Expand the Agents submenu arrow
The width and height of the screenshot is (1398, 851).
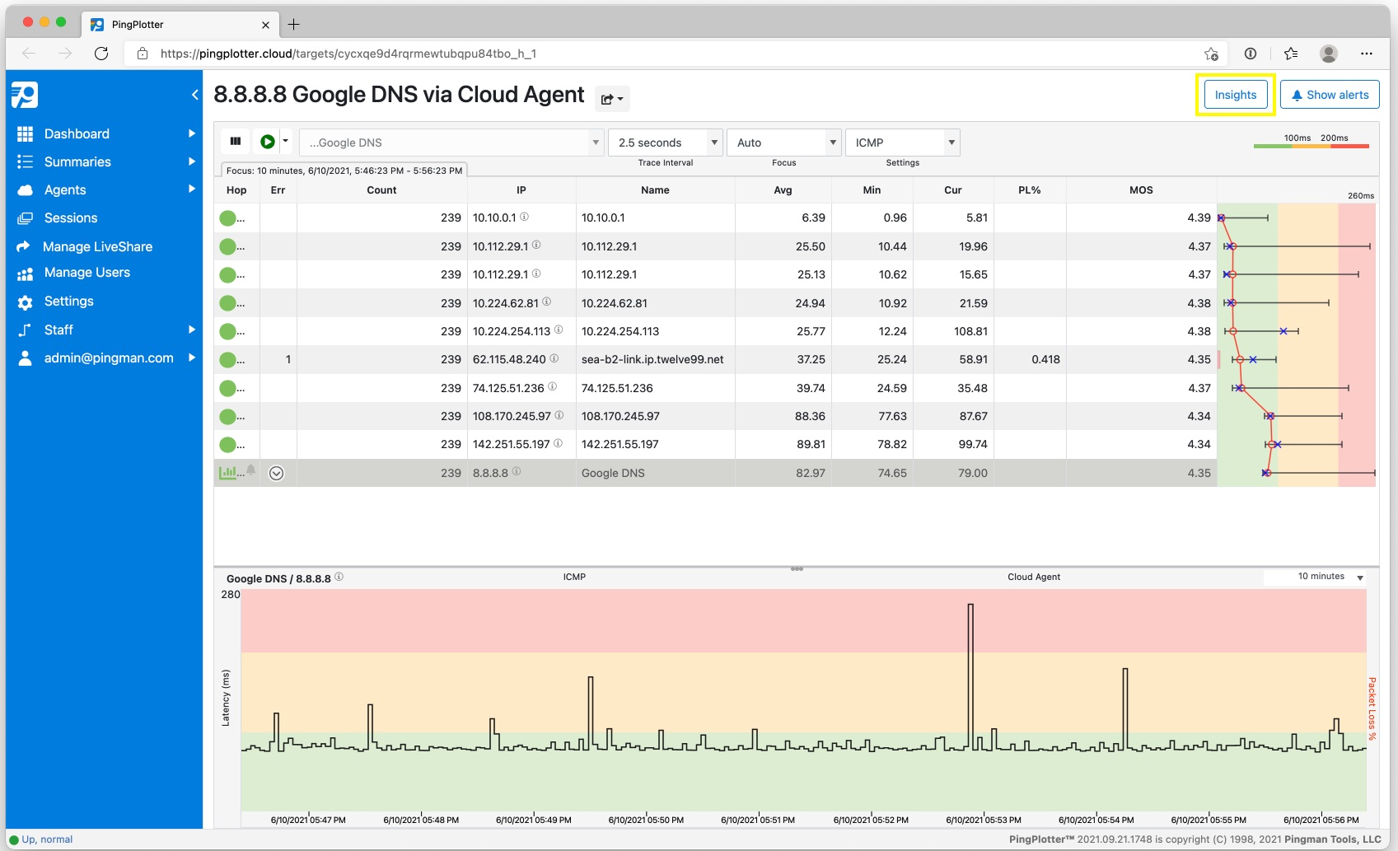tap(191, 189)
